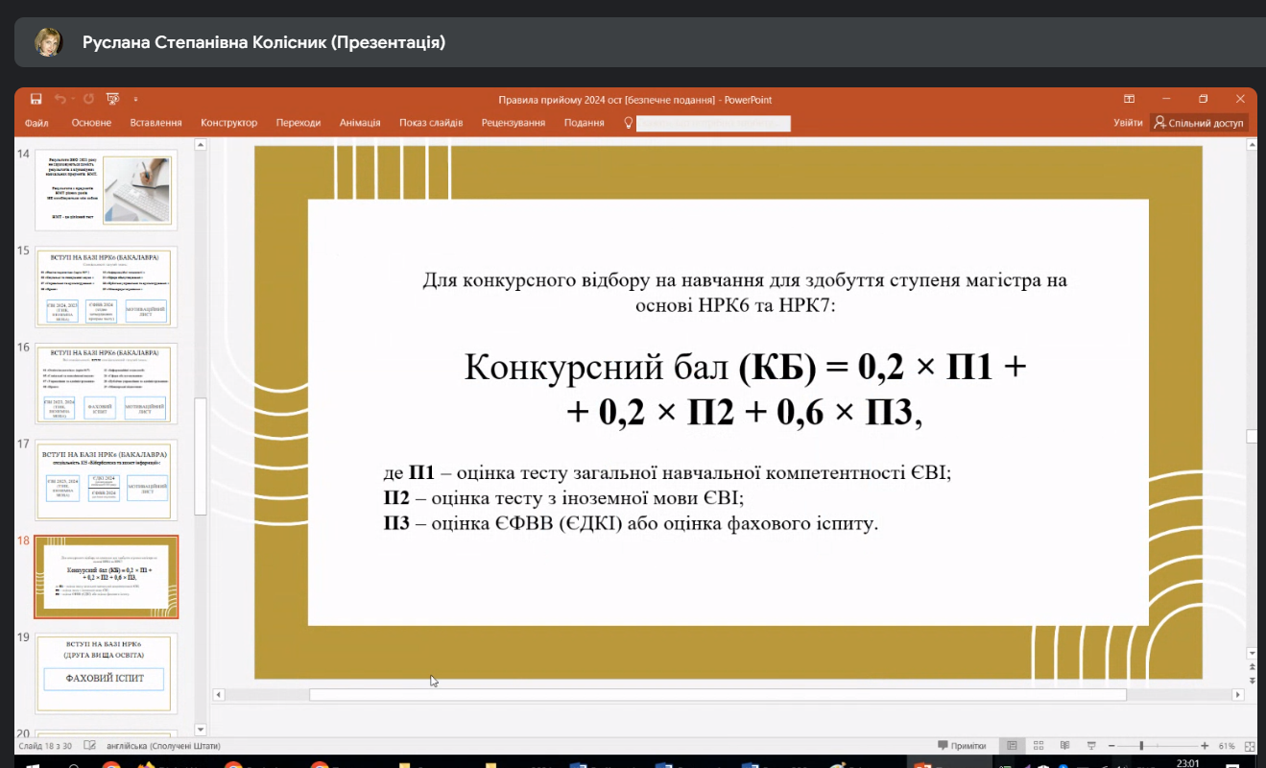Open the Конструктор ribbon tab
The height and width of the screenshot is (768, 1266).
[228, 123]
